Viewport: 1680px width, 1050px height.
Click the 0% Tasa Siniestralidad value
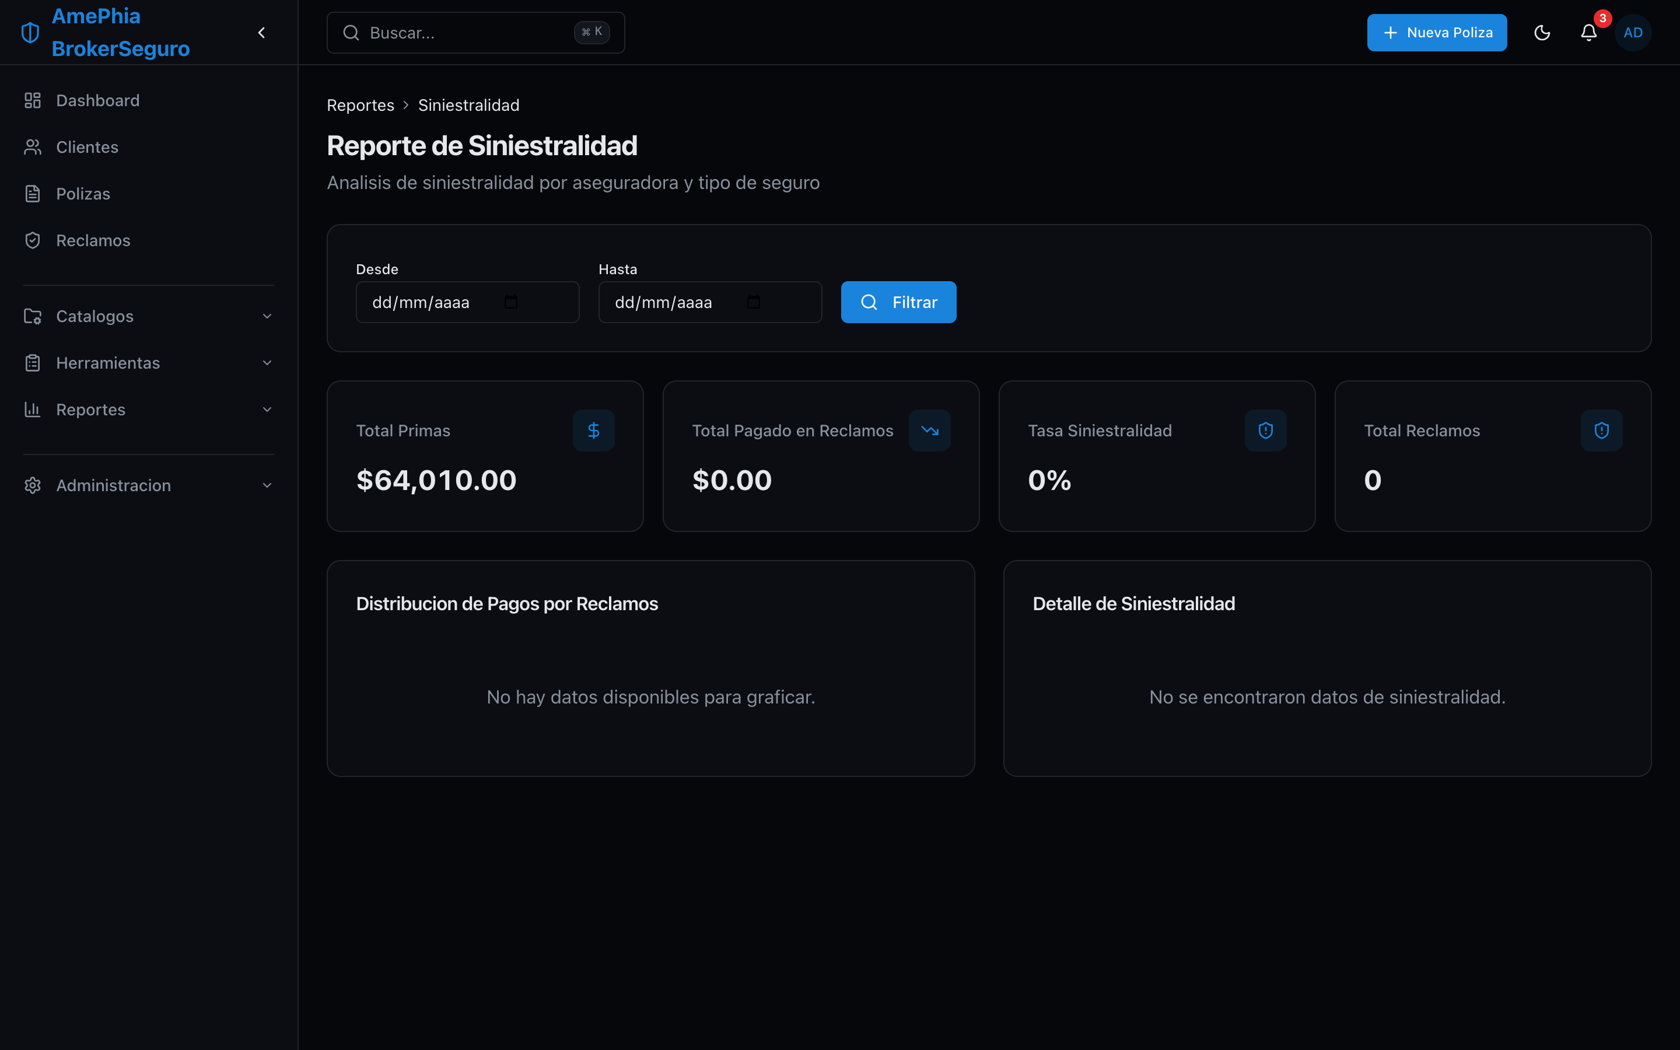(x=1049, y=481)
